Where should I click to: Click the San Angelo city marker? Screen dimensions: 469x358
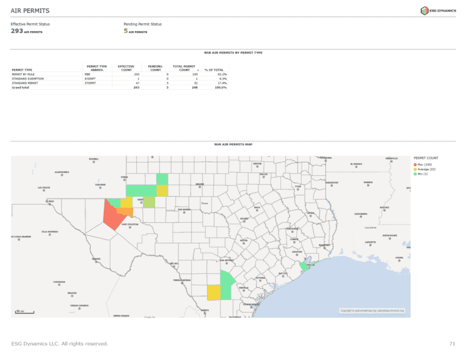184,213
